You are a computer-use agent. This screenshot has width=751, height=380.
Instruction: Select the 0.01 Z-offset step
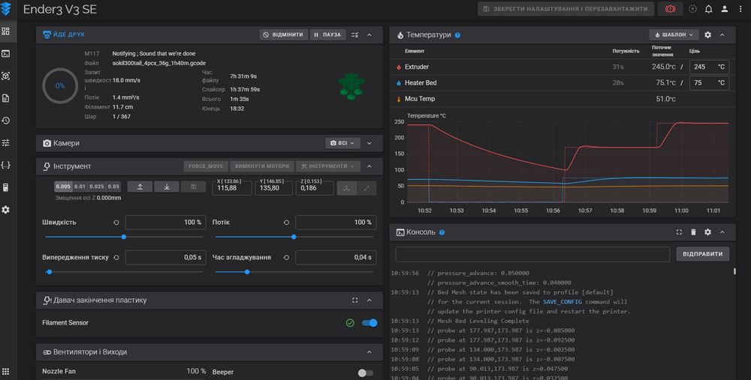(80, 187)
